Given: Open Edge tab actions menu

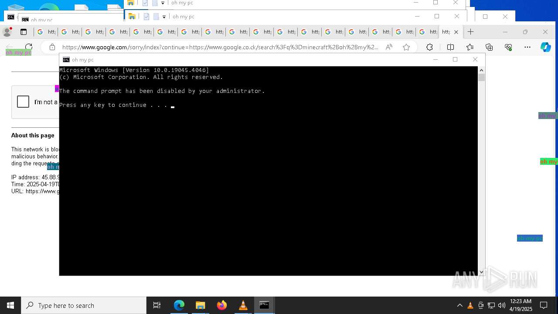Looking at the screenshot, I should pos(24,32).
